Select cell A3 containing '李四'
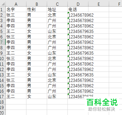 [16, 20]
